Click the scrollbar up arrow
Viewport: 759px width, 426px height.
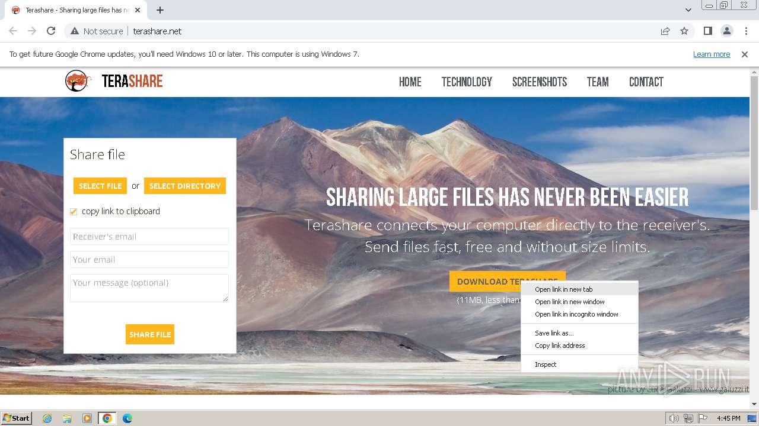(x=754, y=72)
